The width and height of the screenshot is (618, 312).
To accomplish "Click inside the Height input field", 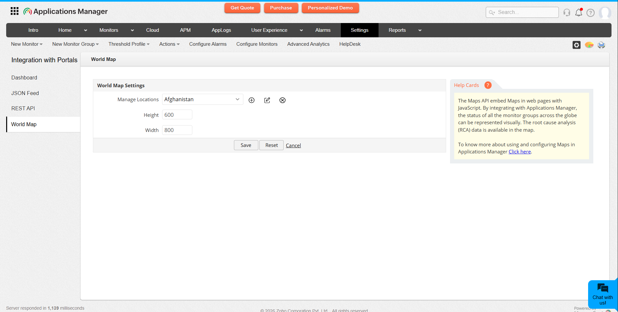I will [177, 114].
